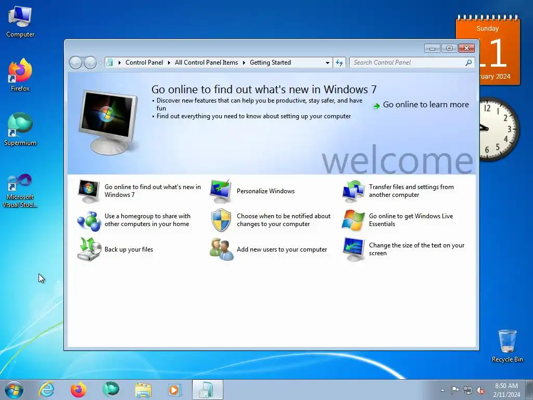Select 'Use a homegroup to share' text
This screenshot has height=400, width=533.
[147, 220]
